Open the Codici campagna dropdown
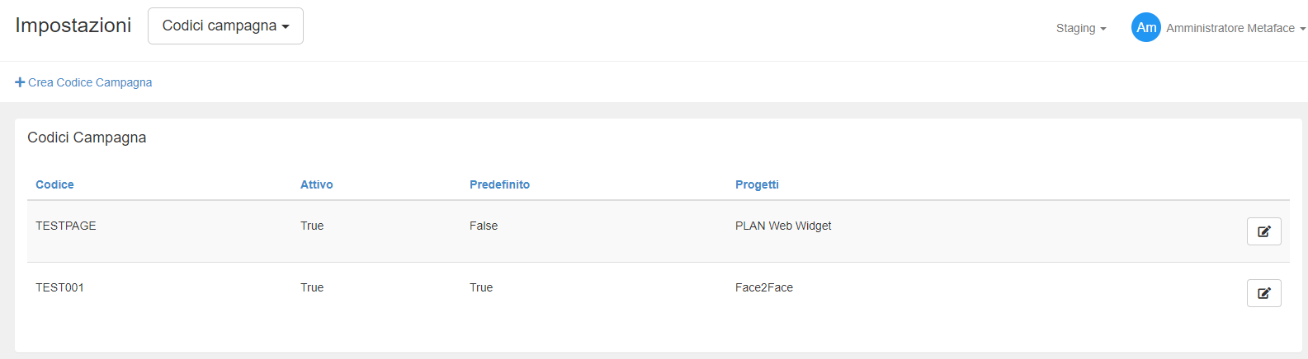This screenshot has width=1308, height=359. (x=225, y=26)
